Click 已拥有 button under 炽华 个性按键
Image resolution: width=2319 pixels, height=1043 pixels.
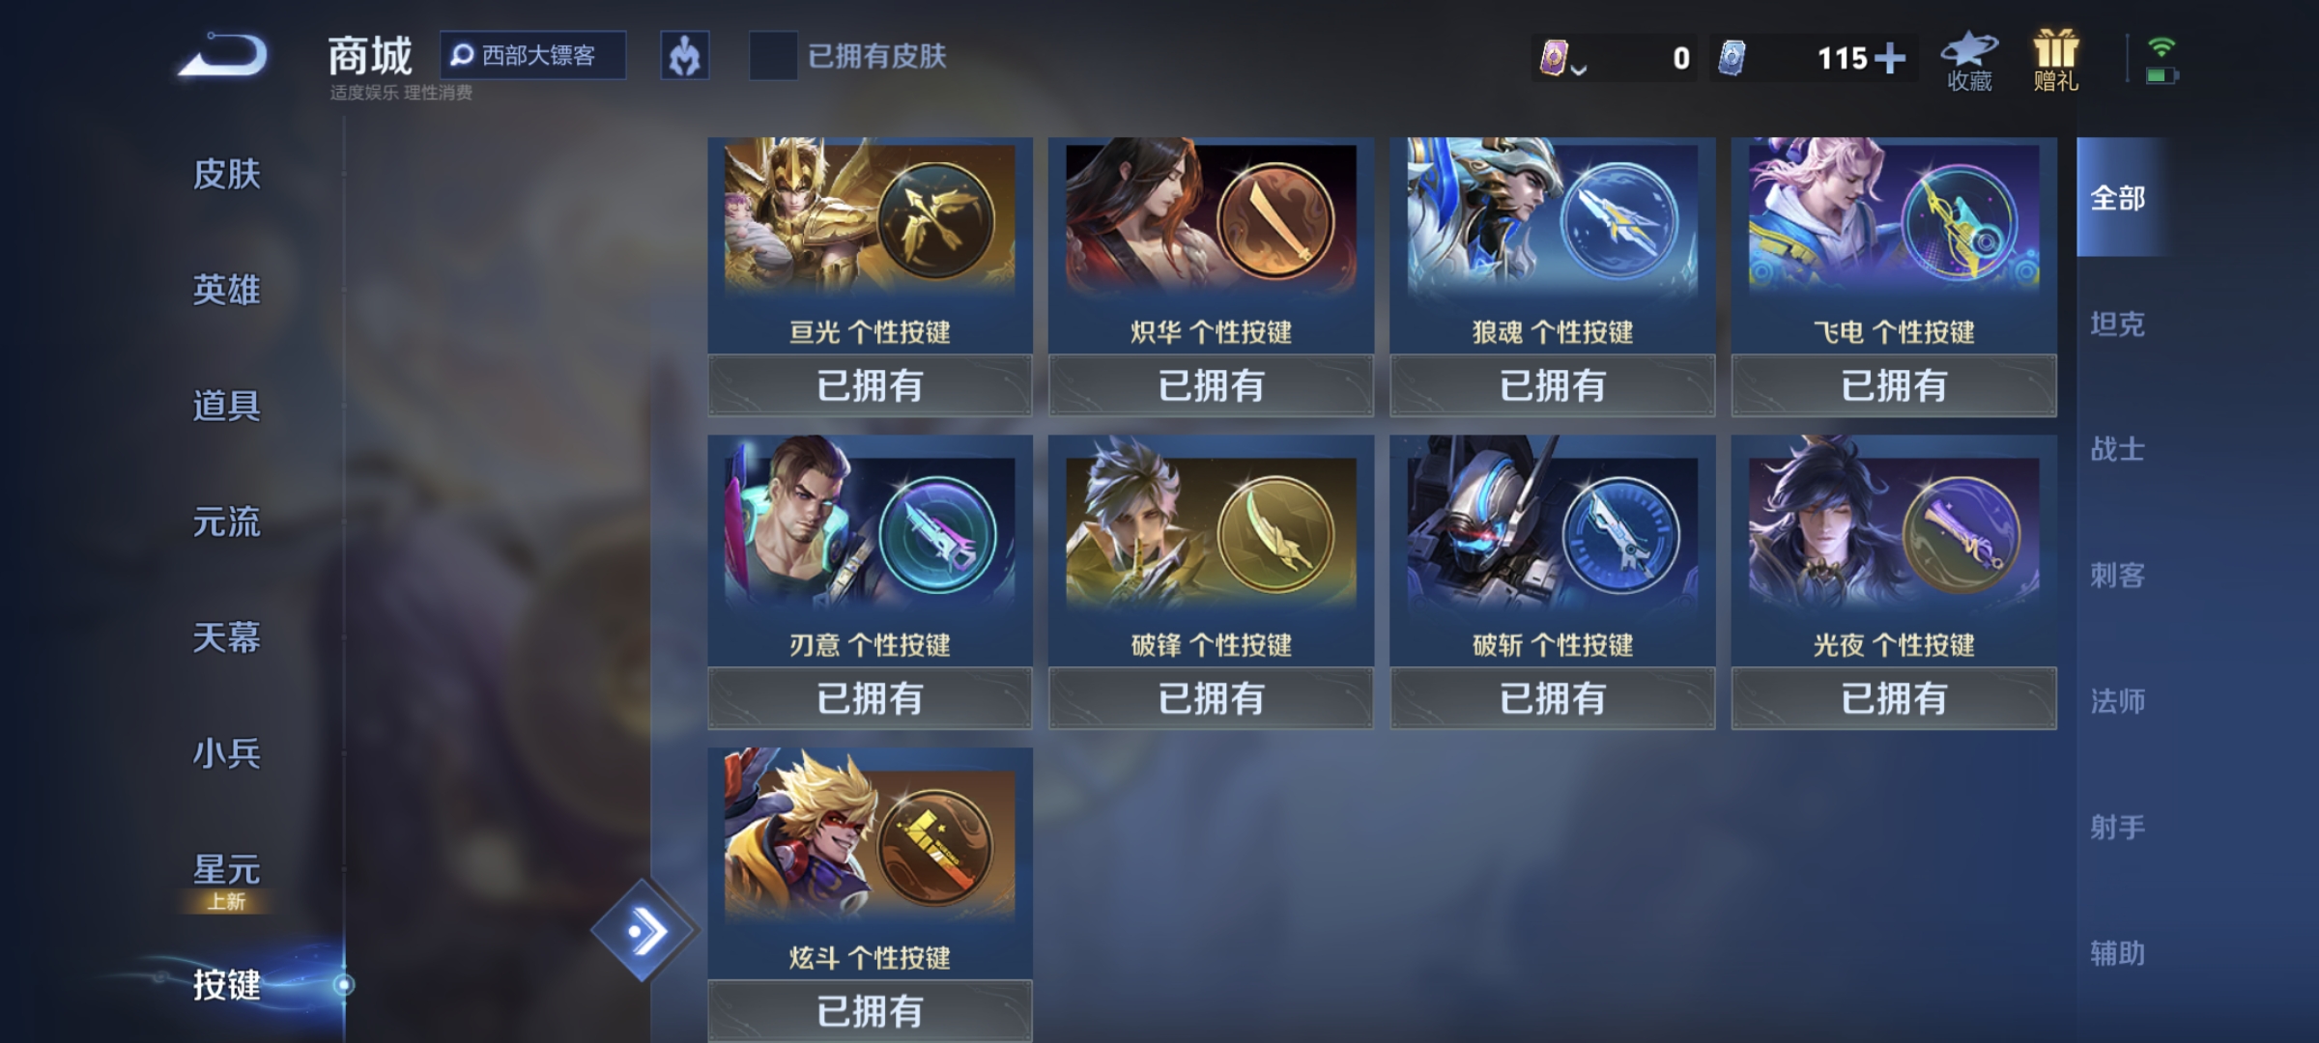click(1211, 385)
